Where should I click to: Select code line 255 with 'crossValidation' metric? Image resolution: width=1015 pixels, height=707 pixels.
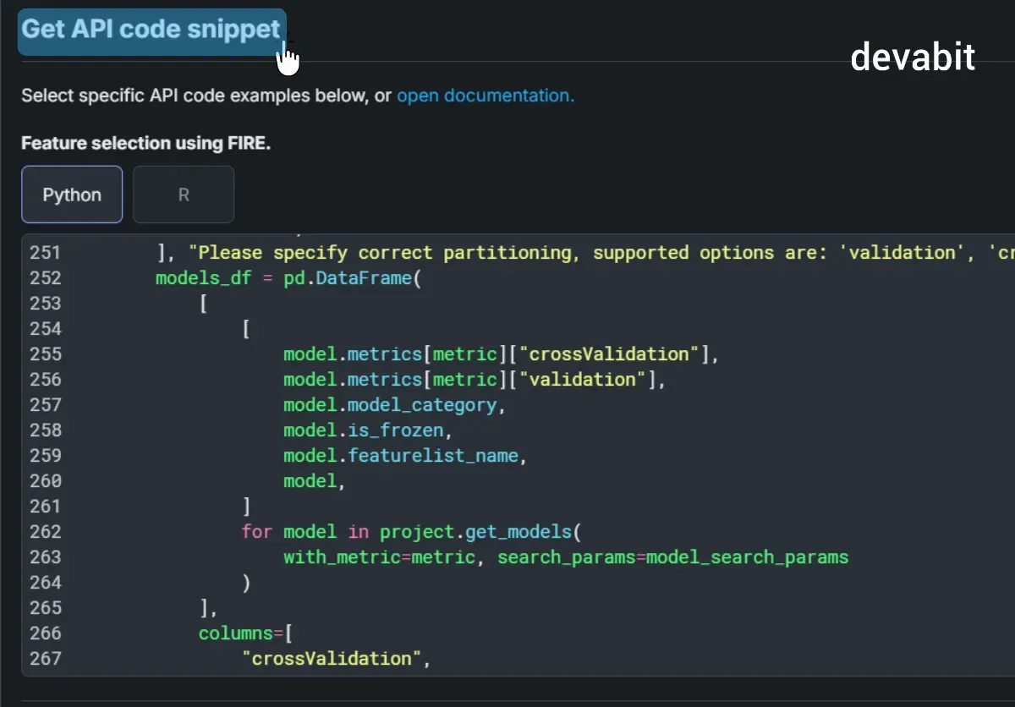(x=501, y=353)
